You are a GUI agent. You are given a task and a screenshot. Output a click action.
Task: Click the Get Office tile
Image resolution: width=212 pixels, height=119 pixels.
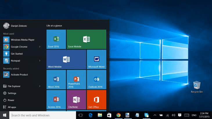tap(96, 99)
